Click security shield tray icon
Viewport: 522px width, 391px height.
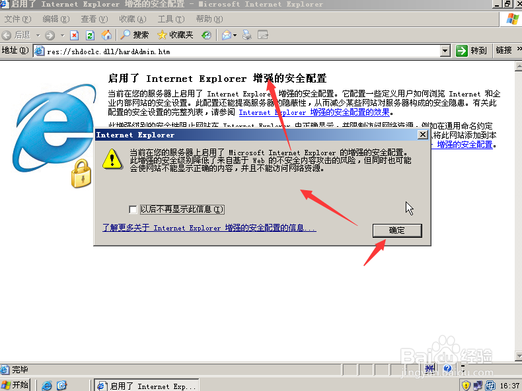[466, 385]
